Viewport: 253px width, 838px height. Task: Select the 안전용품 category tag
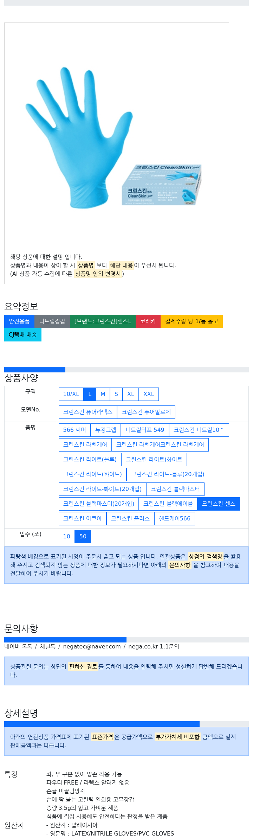(19, 321)
